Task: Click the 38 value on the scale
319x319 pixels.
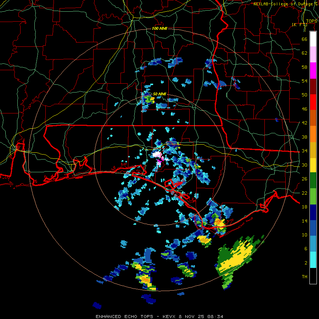Action: coord(304,137)
